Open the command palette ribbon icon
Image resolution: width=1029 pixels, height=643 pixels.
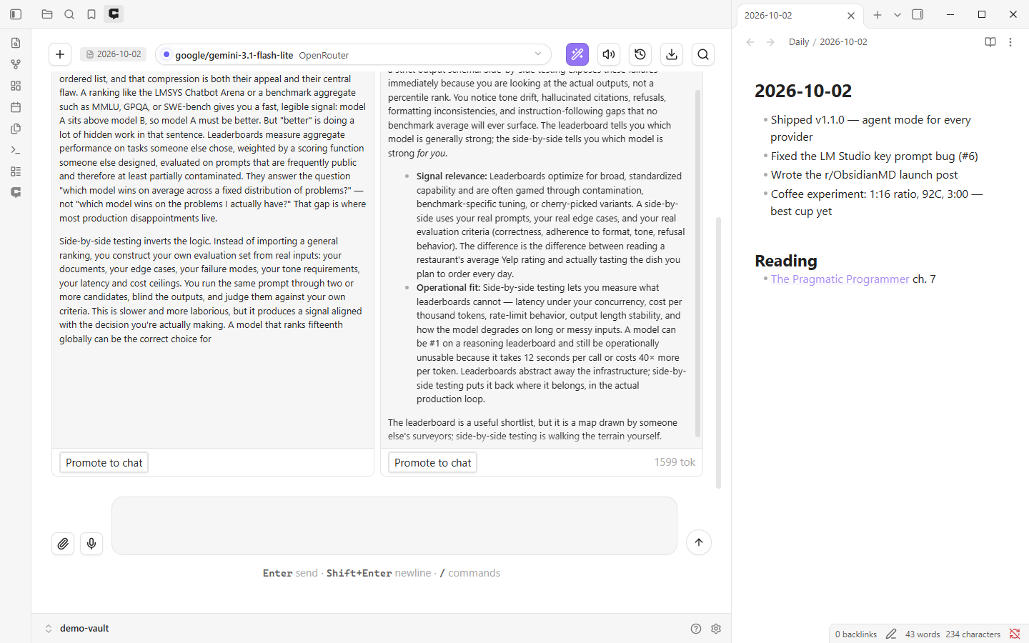(x=16, y=150)
